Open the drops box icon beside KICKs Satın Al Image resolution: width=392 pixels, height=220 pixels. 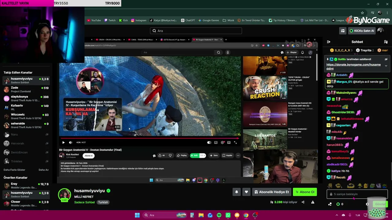pyautogui.click(x=343, y=31)
